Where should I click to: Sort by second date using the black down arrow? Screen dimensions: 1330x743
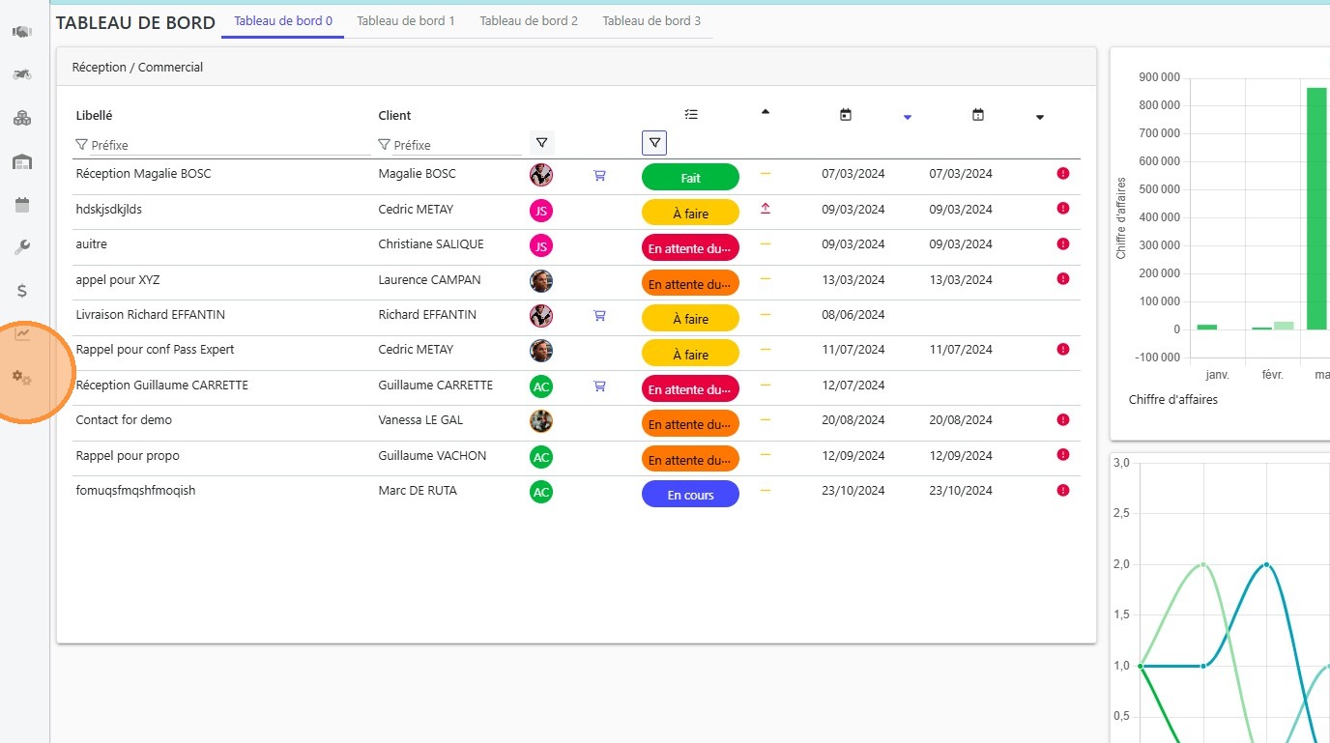click(1040, 118)
